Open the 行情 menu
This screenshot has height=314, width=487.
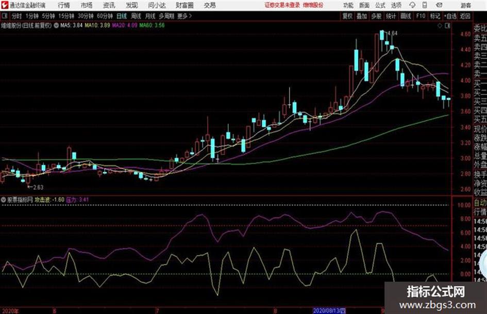[64, 5]
